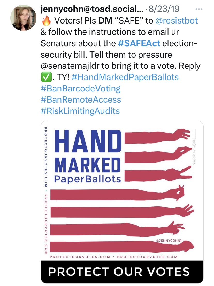This screenshot has width=214, height=286.
Task: Click the green check mark emoji
Action: (x=45, y=77)
